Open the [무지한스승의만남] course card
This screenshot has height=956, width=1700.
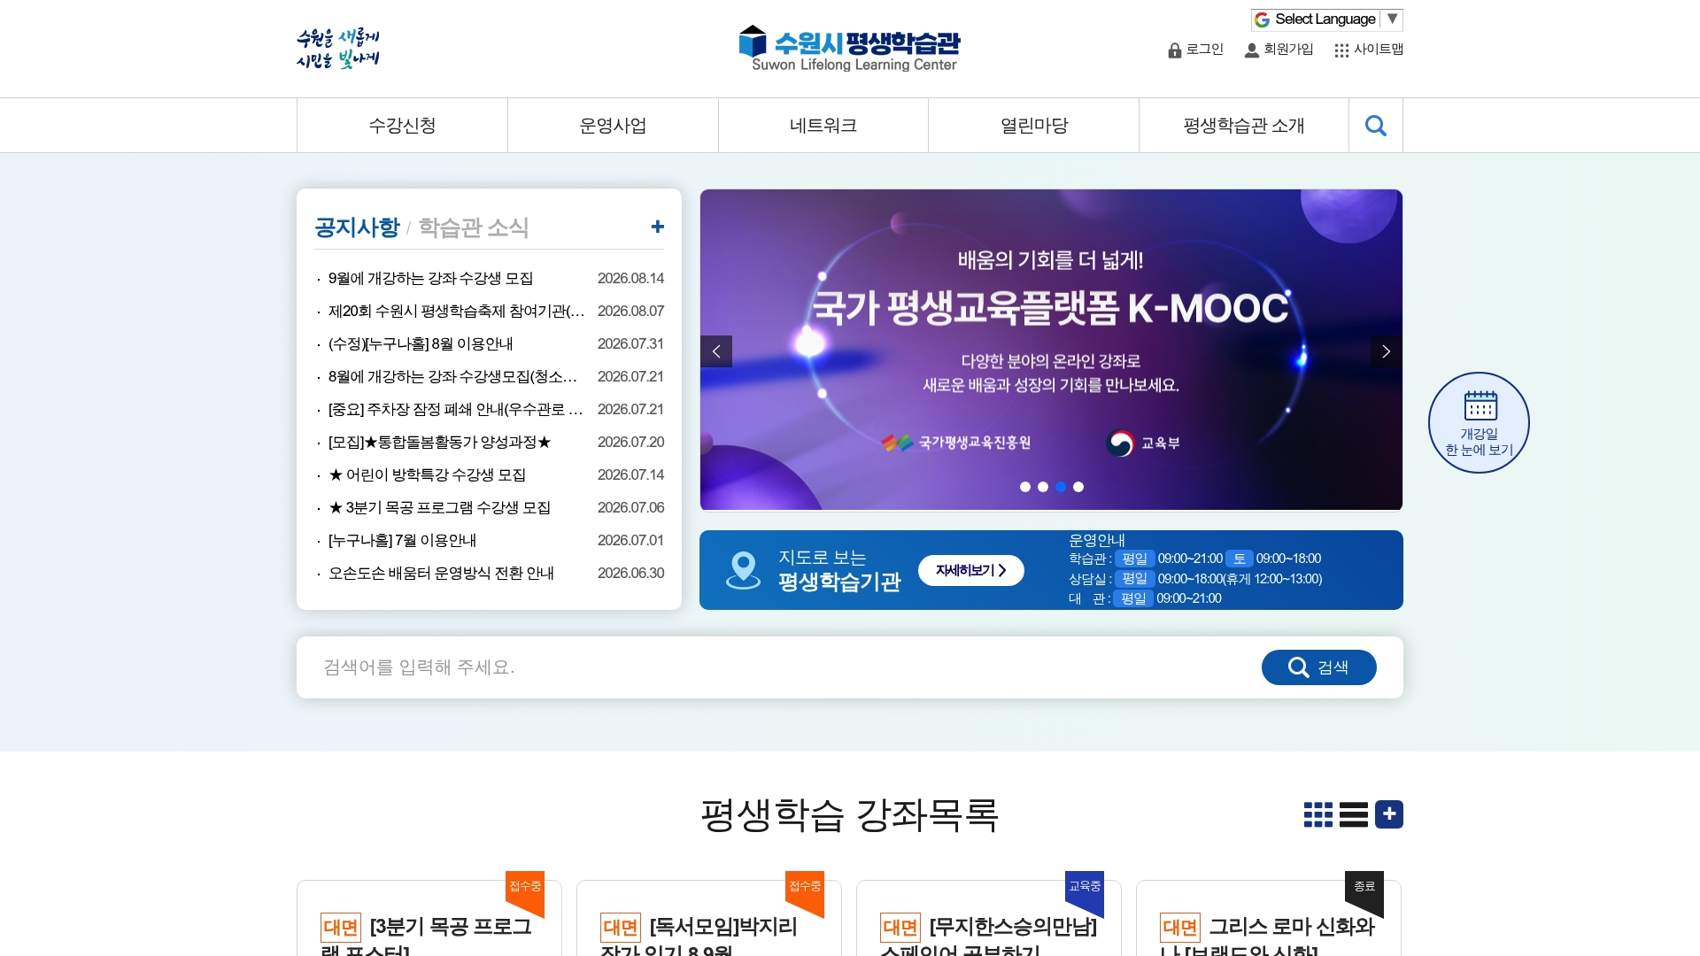(x=989, y=919)
